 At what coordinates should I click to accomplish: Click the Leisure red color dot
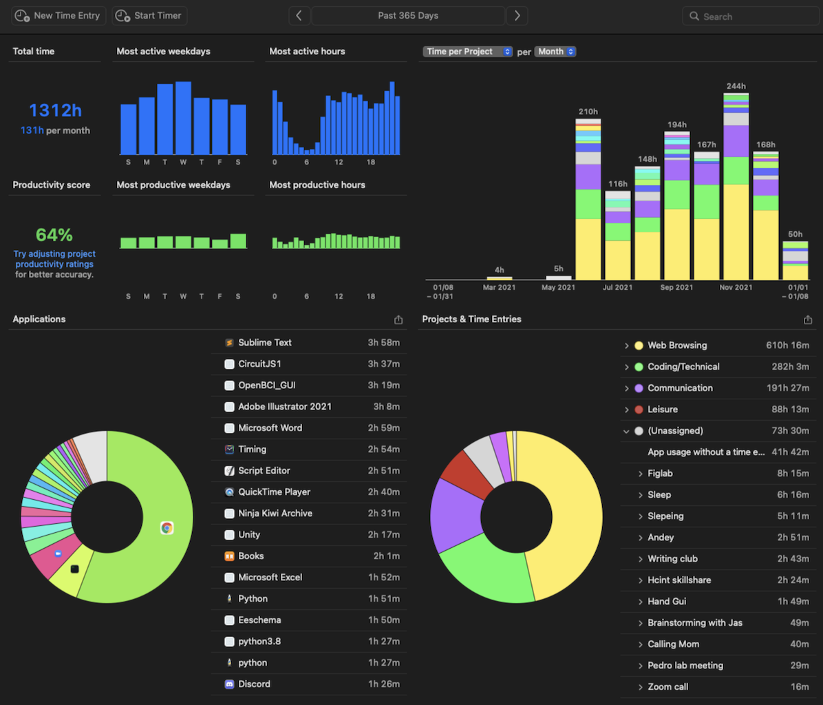(639, 410)
